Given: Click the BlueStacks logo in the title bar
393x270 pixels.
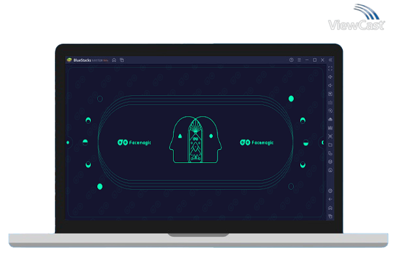Looking at the screenshot, I should [69, 60].
